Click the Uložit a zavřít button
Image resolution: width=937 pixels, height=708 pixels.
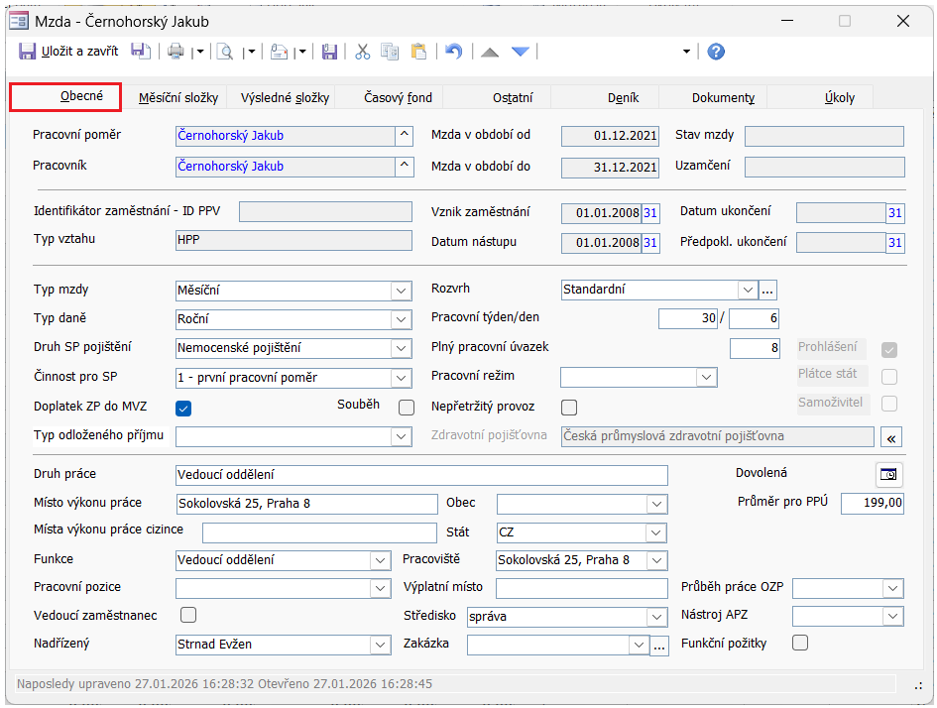(x=69, y=52)
